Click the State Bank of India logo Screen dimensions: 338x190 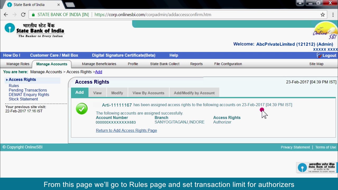pyautogui.click(x=34, y=31)
